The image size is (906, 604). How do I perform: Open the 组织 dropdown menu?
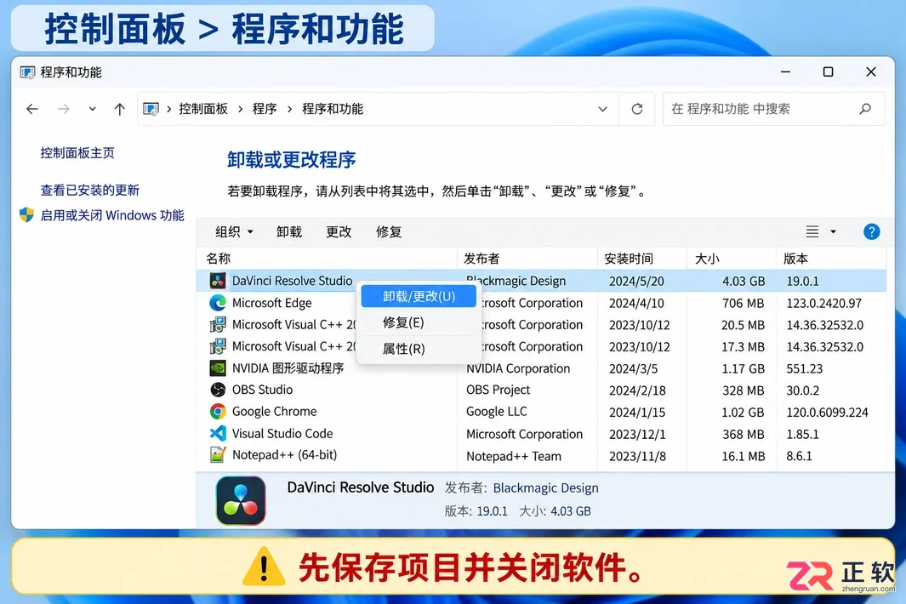[234, 231]
